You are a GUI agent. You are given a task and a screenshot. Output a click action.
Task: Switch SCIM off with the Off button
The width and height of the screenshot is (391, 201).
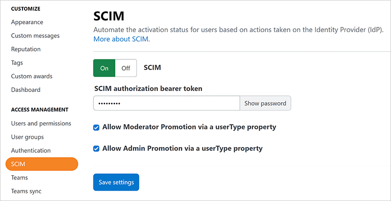tap(126, 68)
